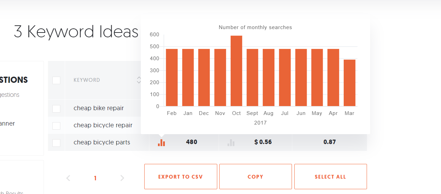Click the $ 0.56 CPC value

[x=263, y=142]
